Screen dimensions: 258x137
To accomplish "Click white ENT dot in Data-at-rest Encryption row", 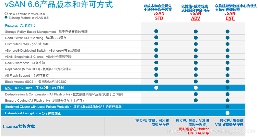I will [228, 113].
